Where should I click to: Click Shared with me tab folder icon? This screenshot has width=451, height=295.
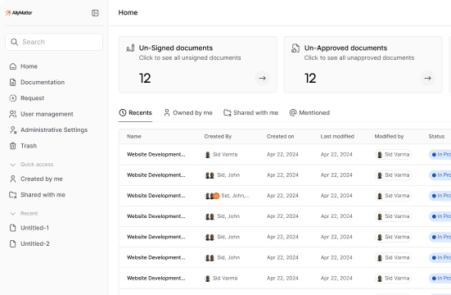click(x=228, y=112)
